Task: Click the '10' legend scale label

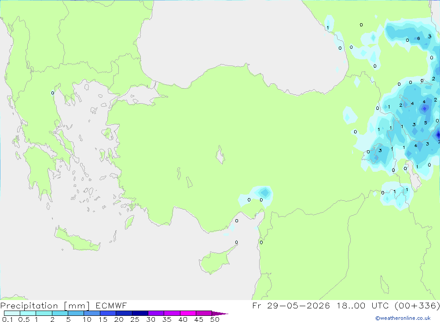Action: pos(87,319)
